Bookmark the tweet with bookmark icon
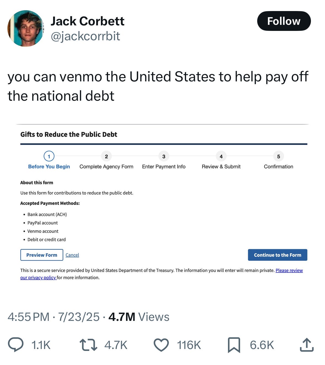Image resolution: width=325 pixels, height=365 pixels. pos(234,345)
